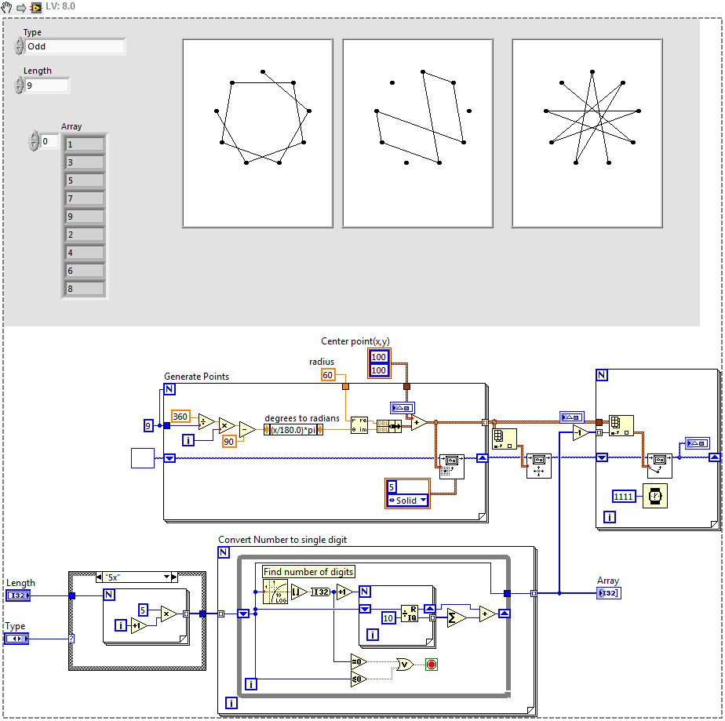725x721 pixels.
Task: Click array element containing 2
Action: point(84,235)
